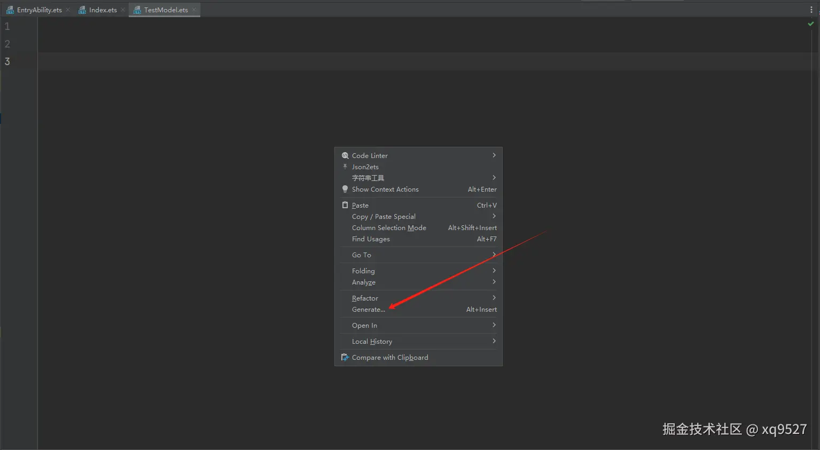Screen dimensions: 820x450
Task: Expand the arrow next to Local History
Action: (x=494, y=341)
